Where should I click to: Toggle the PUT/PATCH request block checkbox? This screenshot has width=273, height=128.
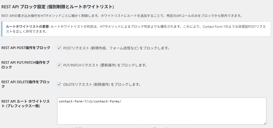59,65
